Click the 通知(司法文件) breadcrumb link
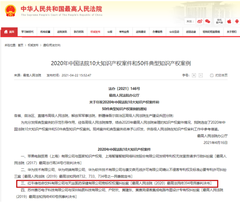The image size is (240, 204). [52, 45]
